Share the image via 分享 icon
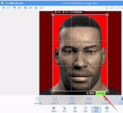This screenshot has height=113, width=123. click(39, 8)
